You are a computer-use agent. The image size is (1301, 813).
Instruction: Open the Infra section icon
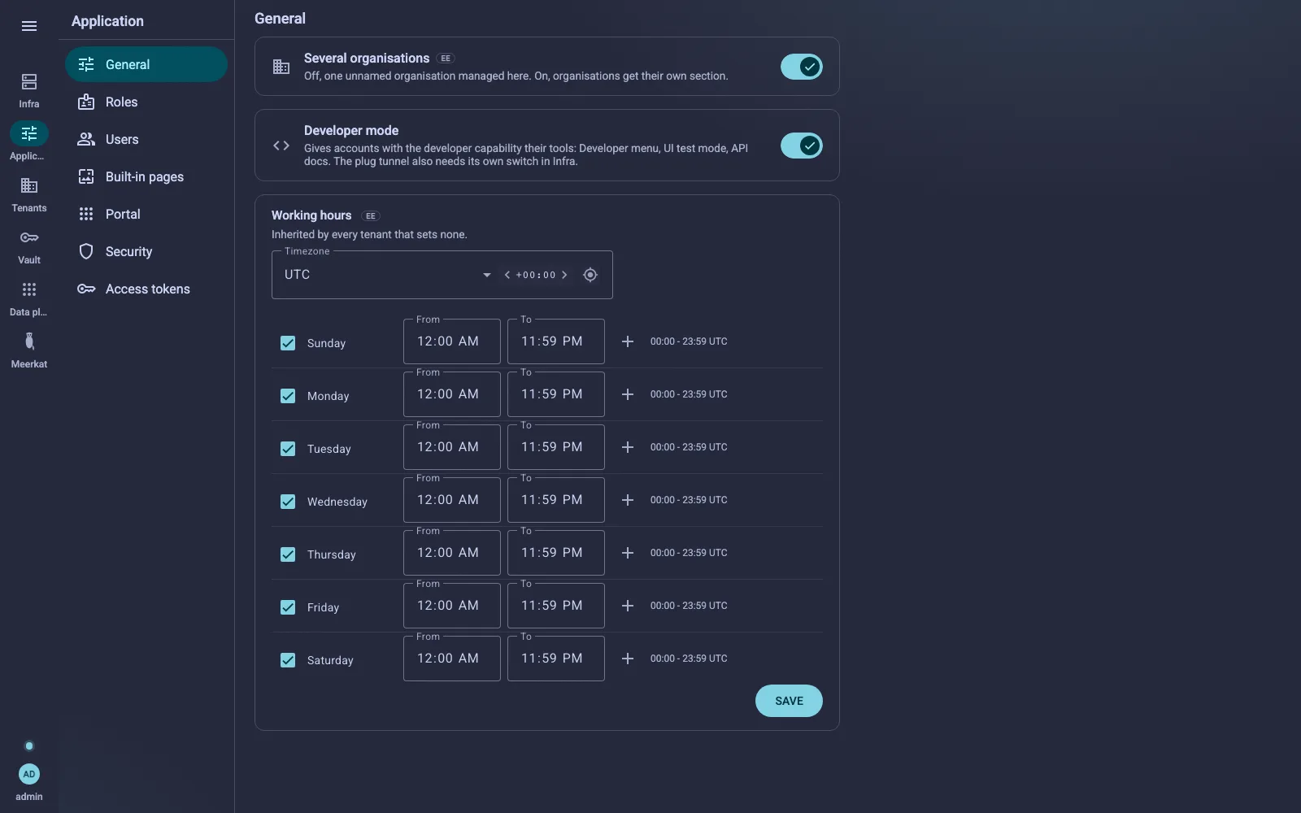pos(29,81)
